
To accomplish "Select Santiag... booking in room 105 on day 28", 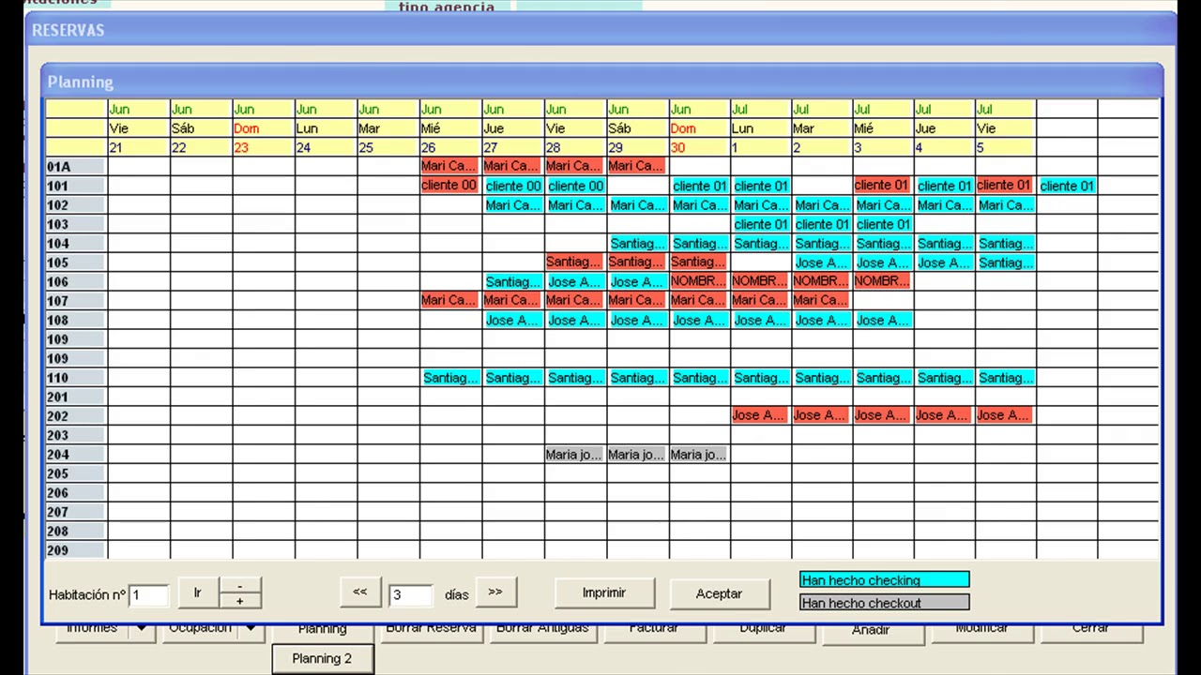I will click(x=573, y=262).
